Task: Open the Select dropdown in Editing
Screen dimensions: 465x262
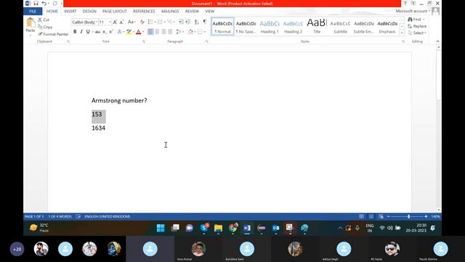Action: click(x=417, y=33)
